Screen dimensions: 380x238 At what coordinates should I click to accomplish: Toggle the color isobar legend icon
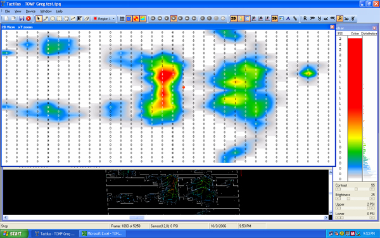[x=241, y=18]
